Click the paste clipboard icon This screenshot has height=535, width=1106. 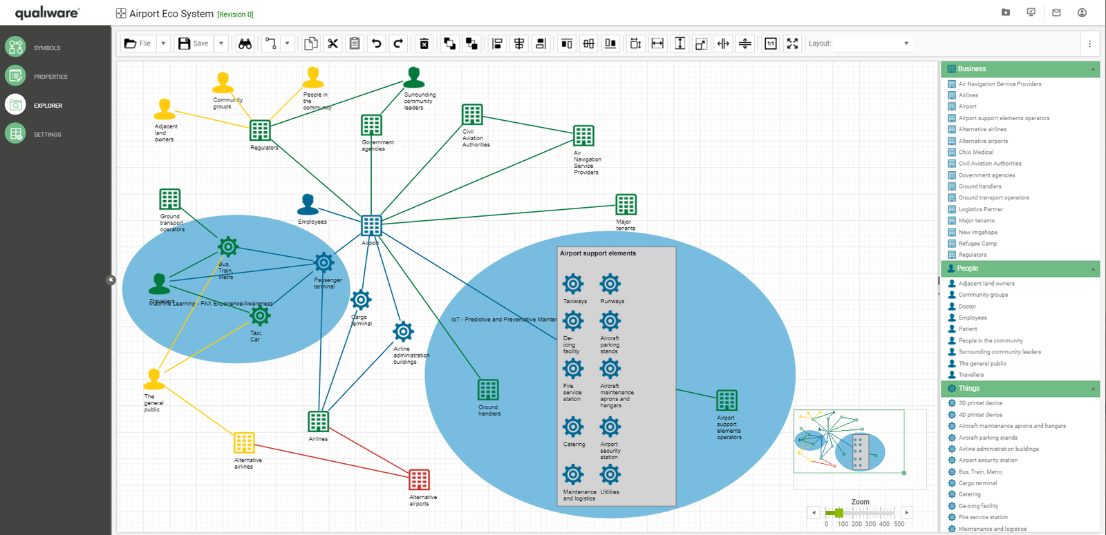click(x=355, y=43)
